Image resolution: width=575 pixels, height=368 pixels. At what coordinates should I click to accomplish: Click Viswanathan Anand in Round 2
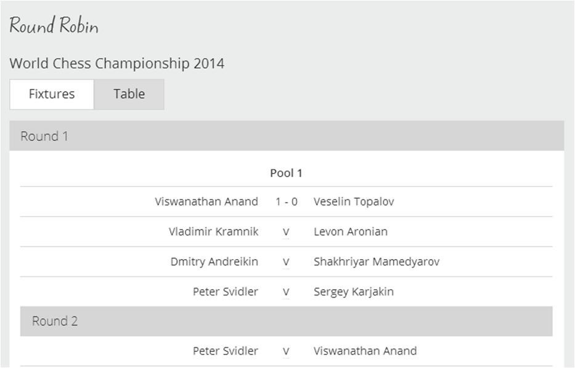point(365,351)
